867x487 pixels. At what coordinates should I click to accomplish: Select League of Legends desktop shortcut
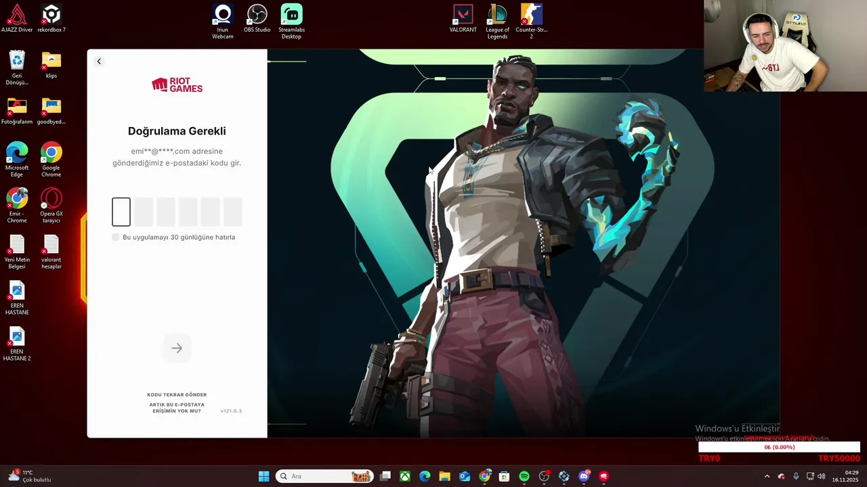point(497,22)
